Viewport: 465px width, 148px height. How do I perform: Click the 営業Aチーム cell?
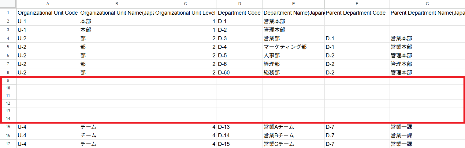(x=293, y=127)
